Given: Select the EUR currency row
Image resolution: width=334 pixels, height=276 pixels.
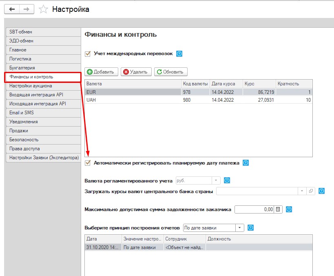Looking at the screenshot, I should [199, 92].
